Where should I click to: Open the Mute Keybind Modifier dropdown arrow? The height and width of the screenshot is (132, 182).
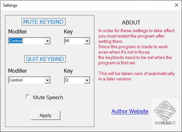[47, 41]
